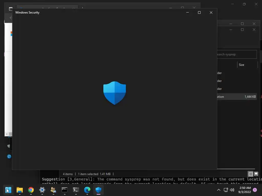This screenshot has width=262, height=196.
Task: Show hidden system tray icons
Action: point(219,190)
